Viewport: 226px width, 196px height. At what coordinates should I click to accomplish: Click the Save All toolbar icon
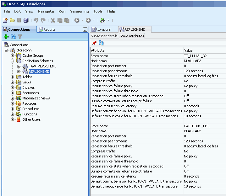click(26, 20)
